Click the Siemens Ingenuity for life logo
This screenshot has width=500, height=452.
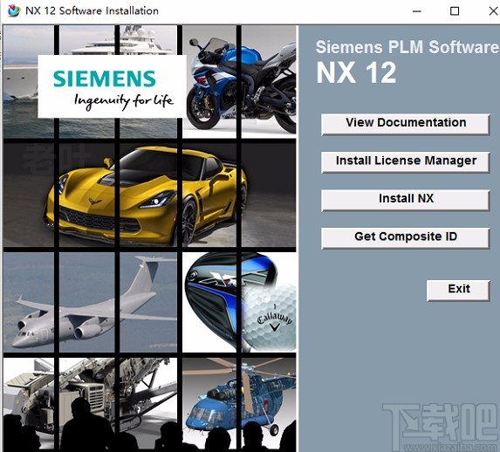[112, 86]
